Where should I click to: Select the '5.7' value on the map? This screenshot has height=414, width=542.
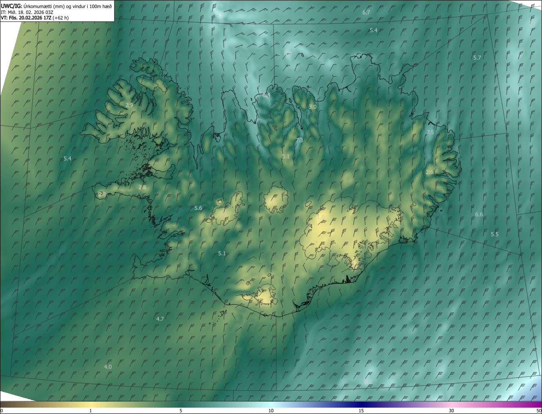[x=477, y=58]
